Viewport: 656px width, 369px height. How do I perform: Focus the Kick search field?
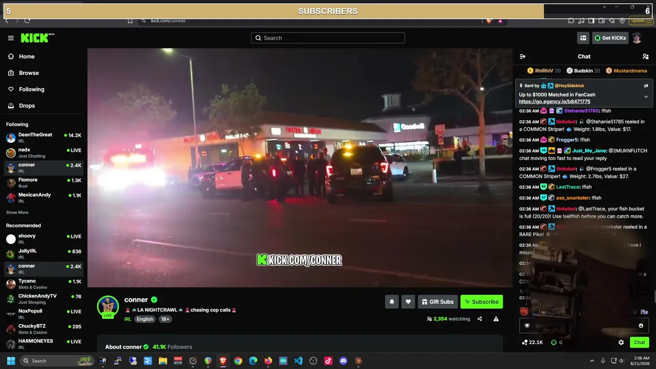[x=328, y=38]
